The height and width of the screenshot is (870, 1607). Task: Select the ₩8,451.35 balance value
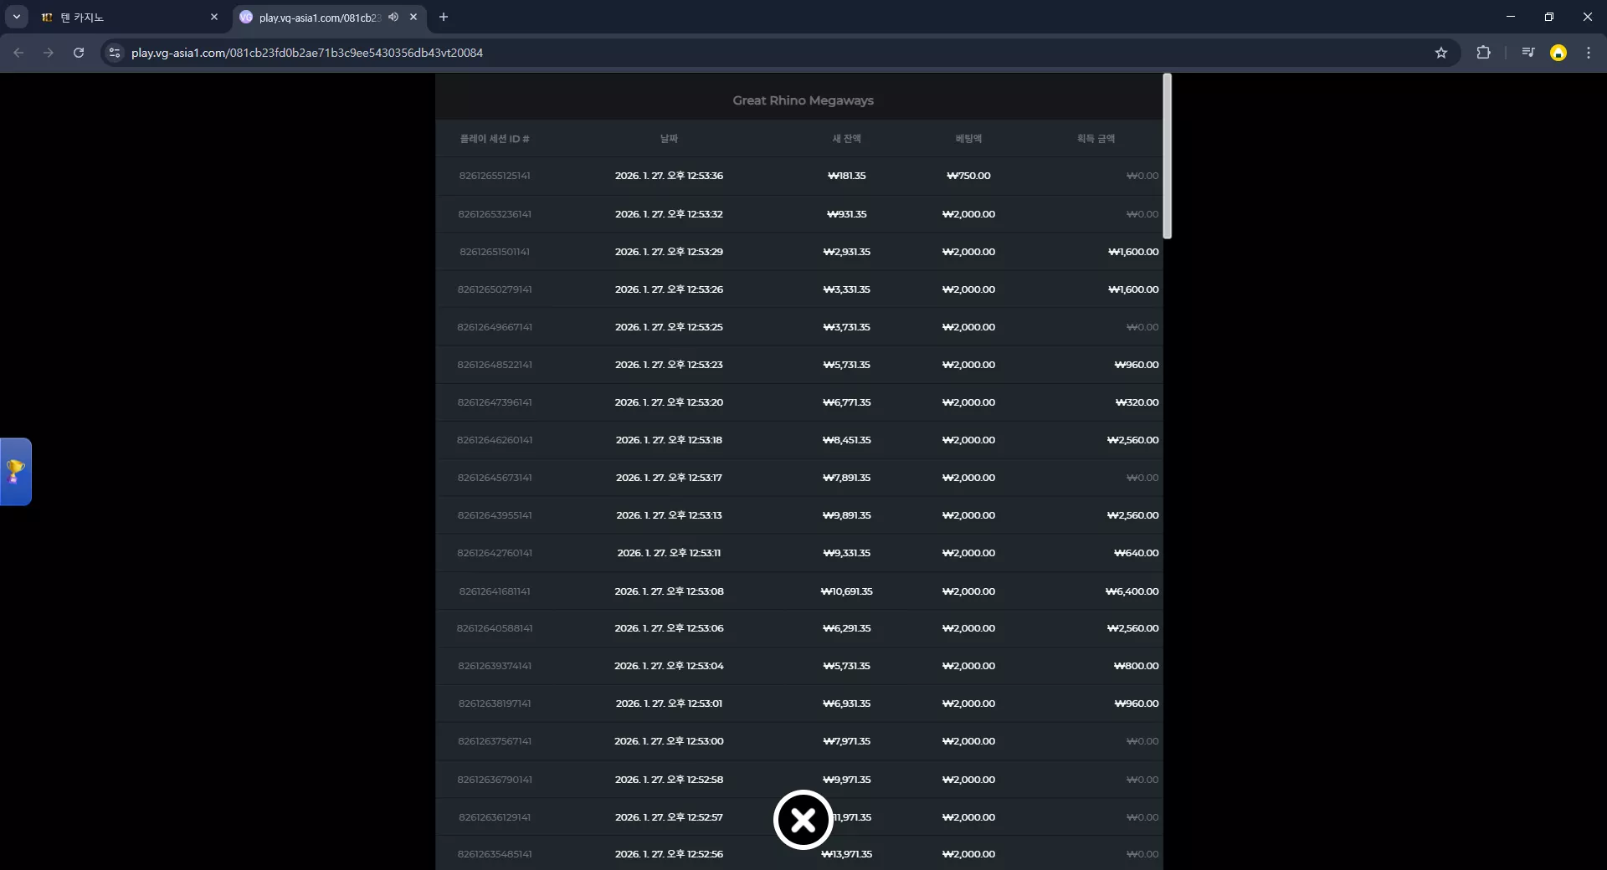pyautogui.click(x=846, y=440)
